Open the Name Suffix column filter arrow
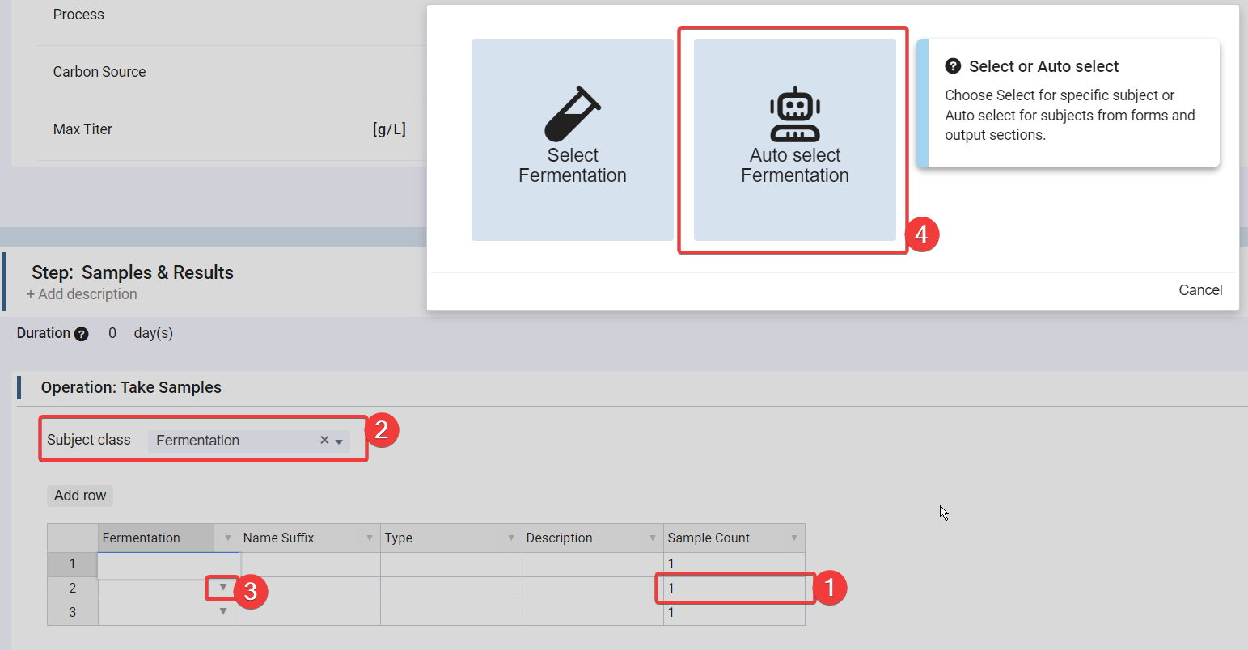 click(370, 538)
